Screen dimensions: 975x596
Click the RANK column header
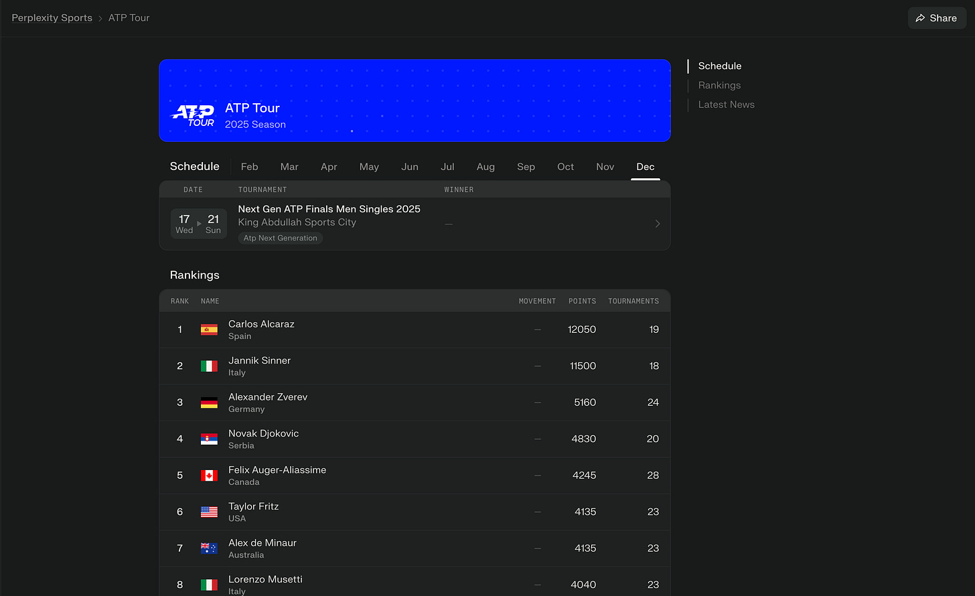pos(180,301)
